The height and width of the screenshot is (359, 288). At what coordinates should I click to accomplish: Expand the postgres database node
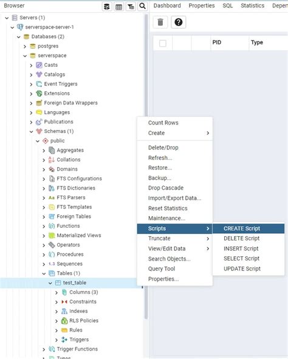25,46
